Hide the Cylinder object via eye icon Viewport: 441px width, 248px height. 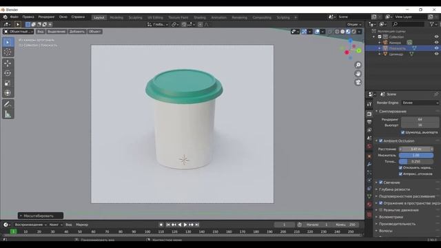pyautogui.click(x=436, y=54)
